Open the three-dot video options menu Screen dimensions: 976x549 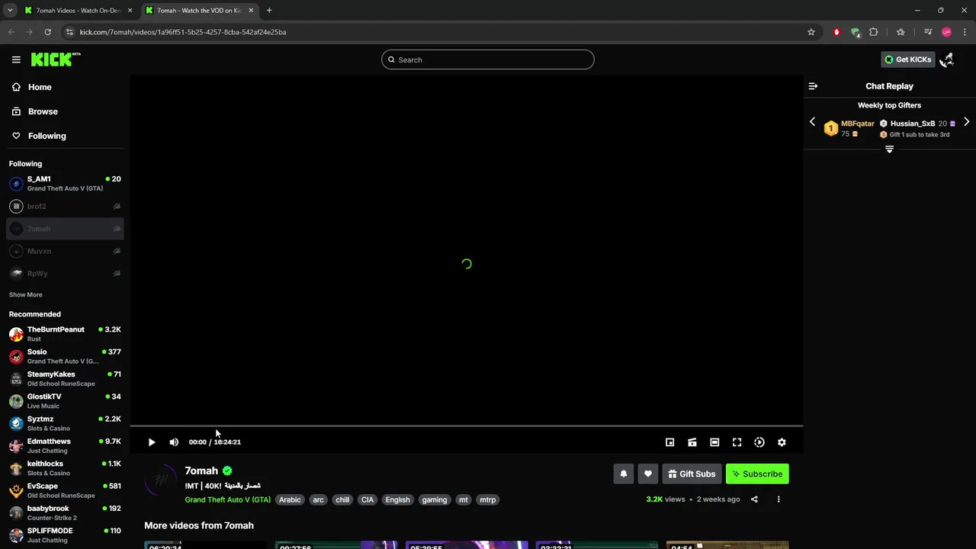[x=779, y=499]
